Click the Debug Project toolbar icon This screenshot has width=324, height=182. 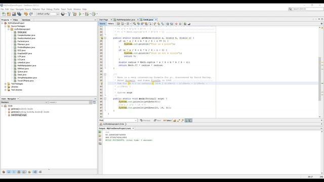pos(87,14)
